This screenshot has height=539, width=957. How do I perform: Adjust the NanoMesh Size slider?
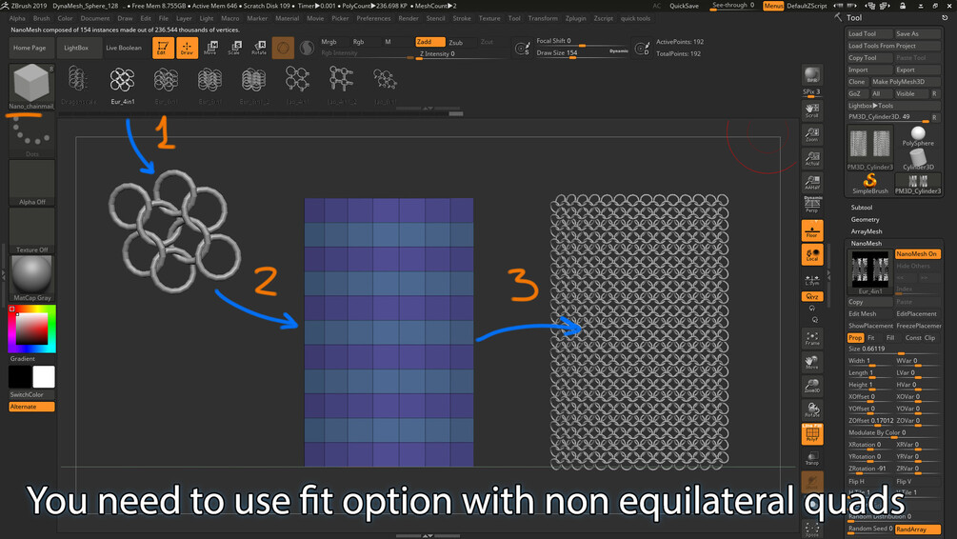pos(893,349)
